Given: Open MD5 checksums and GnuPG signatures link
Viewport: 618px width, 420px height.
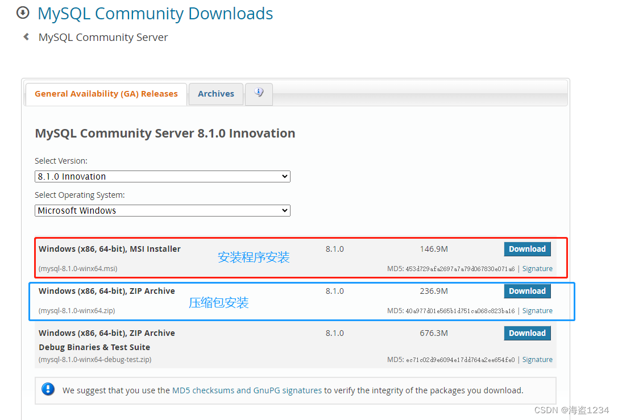Looking at the screenshot, I should pos(247,390).
